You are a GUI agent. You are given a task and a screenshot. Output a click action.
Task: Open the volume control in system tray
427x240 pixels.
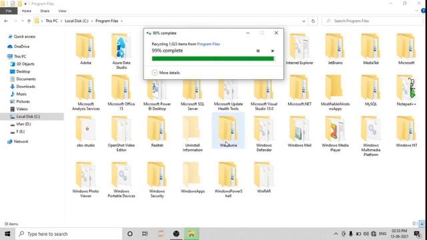click(x=366, y=234)
